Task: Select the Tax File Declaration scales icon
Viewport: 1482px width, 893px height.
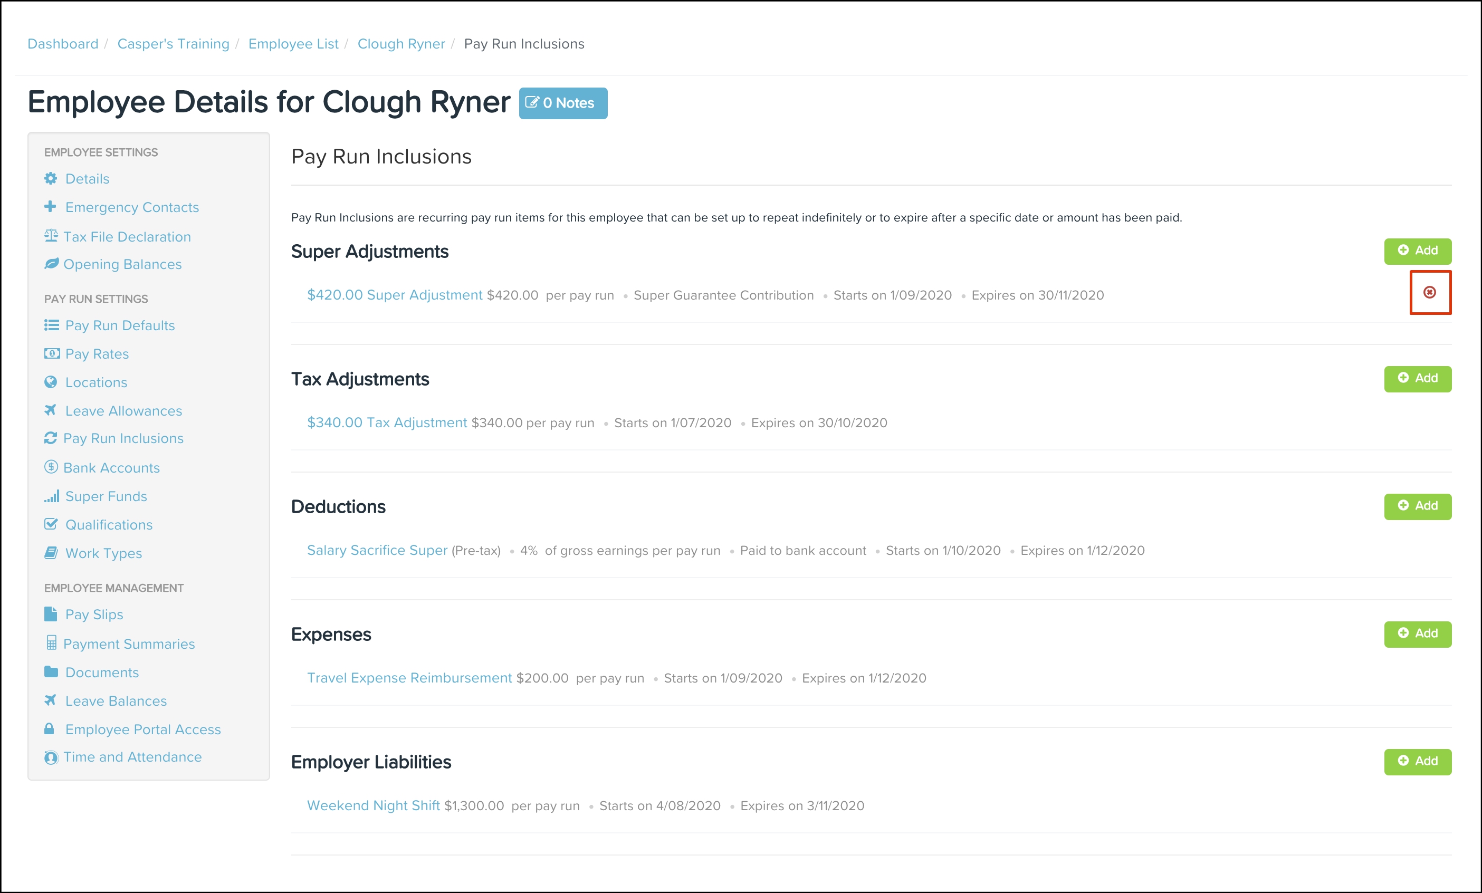Action: pyautogui.click(x=51, y=236)
